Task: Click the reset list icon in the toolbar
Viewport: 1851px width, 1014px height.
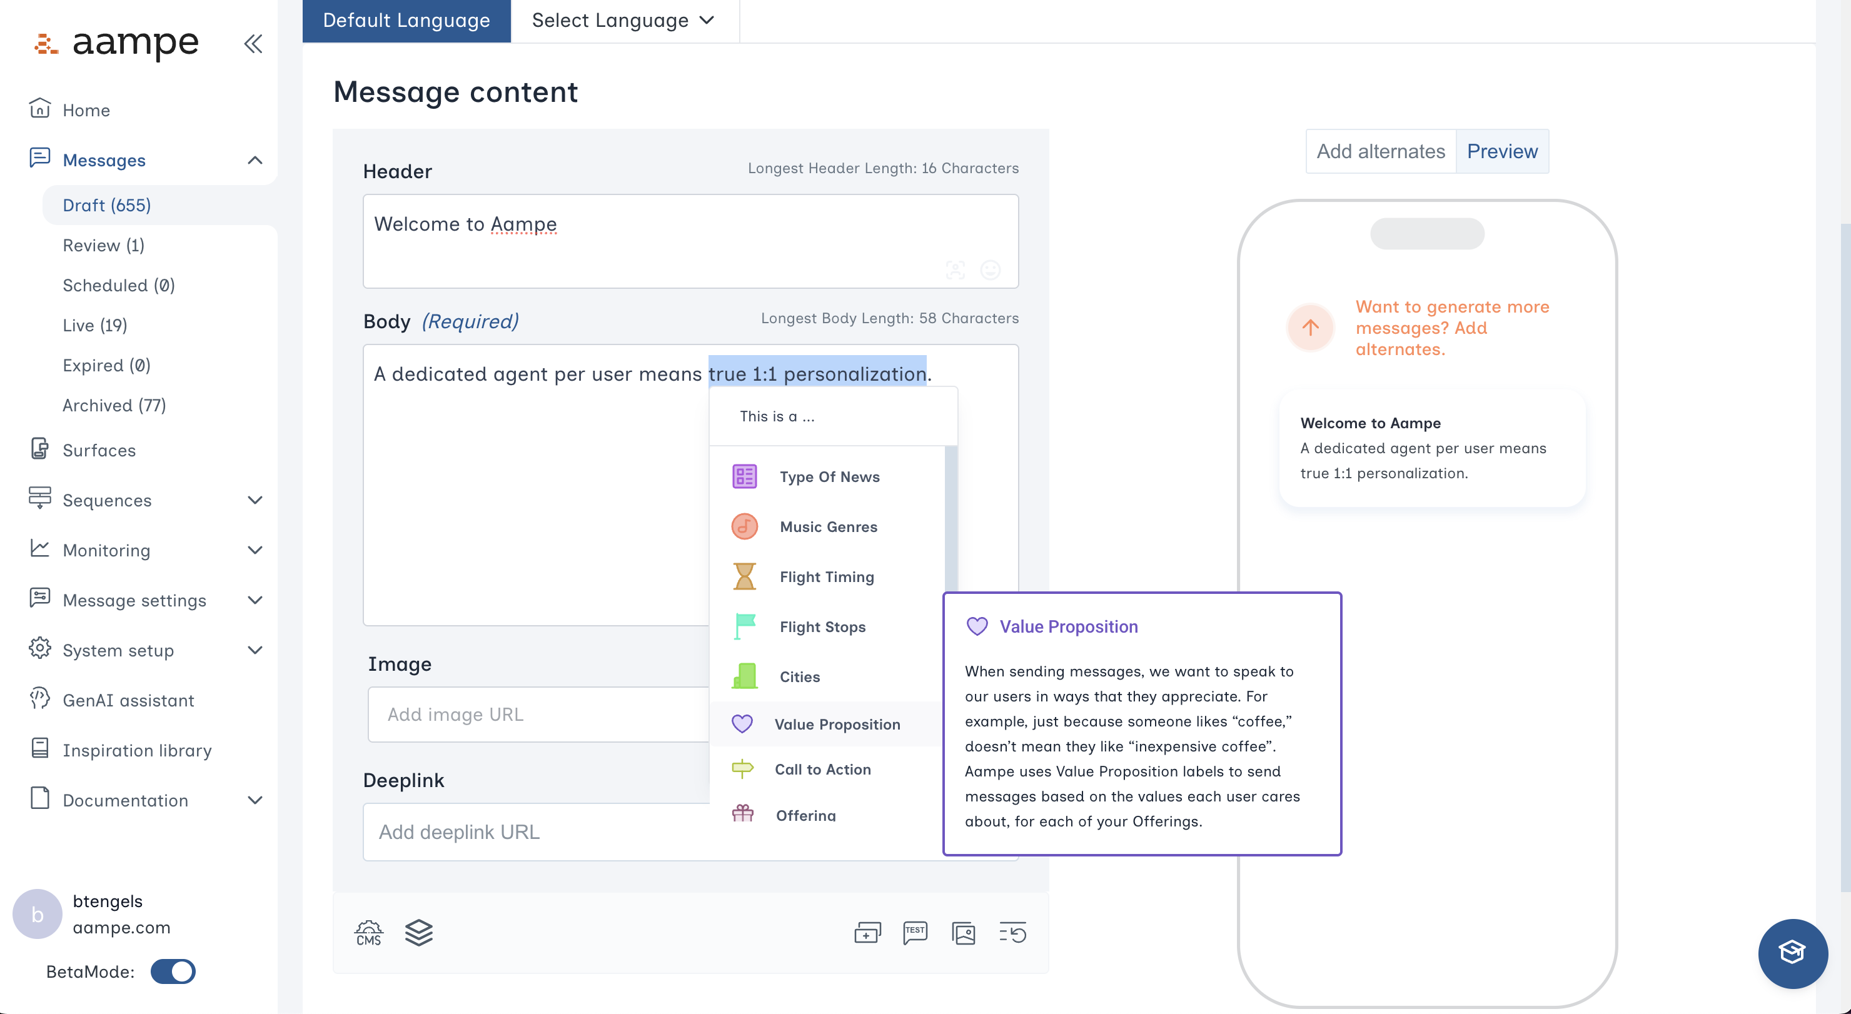Action: (x=1012, y=932)
